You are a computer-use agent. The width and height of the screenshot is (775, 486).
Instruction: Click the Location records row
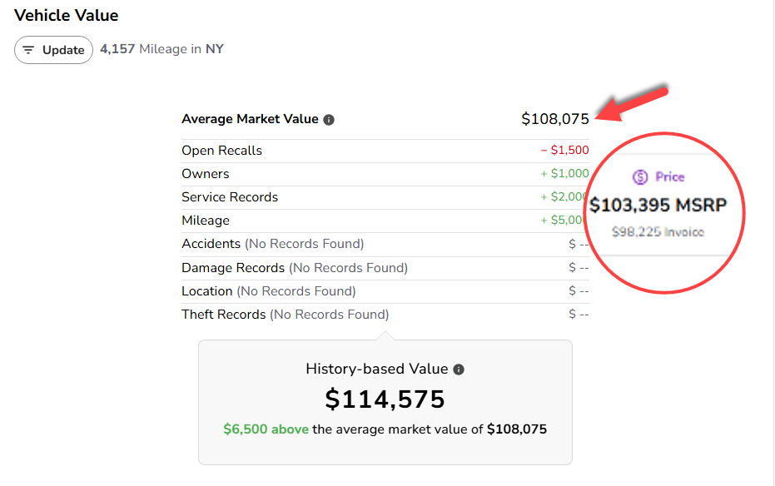[385, 291]
